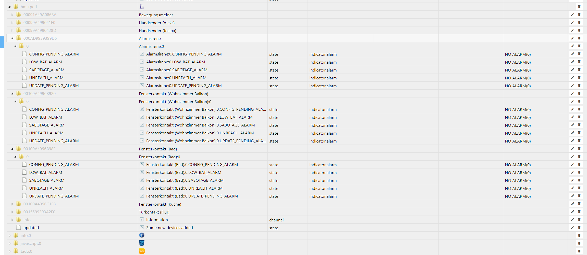The width and height of the screenshot is (587, 255).
Task: Click the info.0 adapter icon
Action: coord(142,235)
